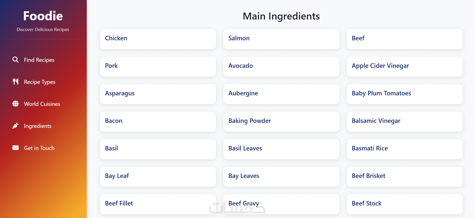Screen dimensions: 475x218
Task: Select the Chicken ingredient card
Action: pyautogui.click(x=158, y=39)
